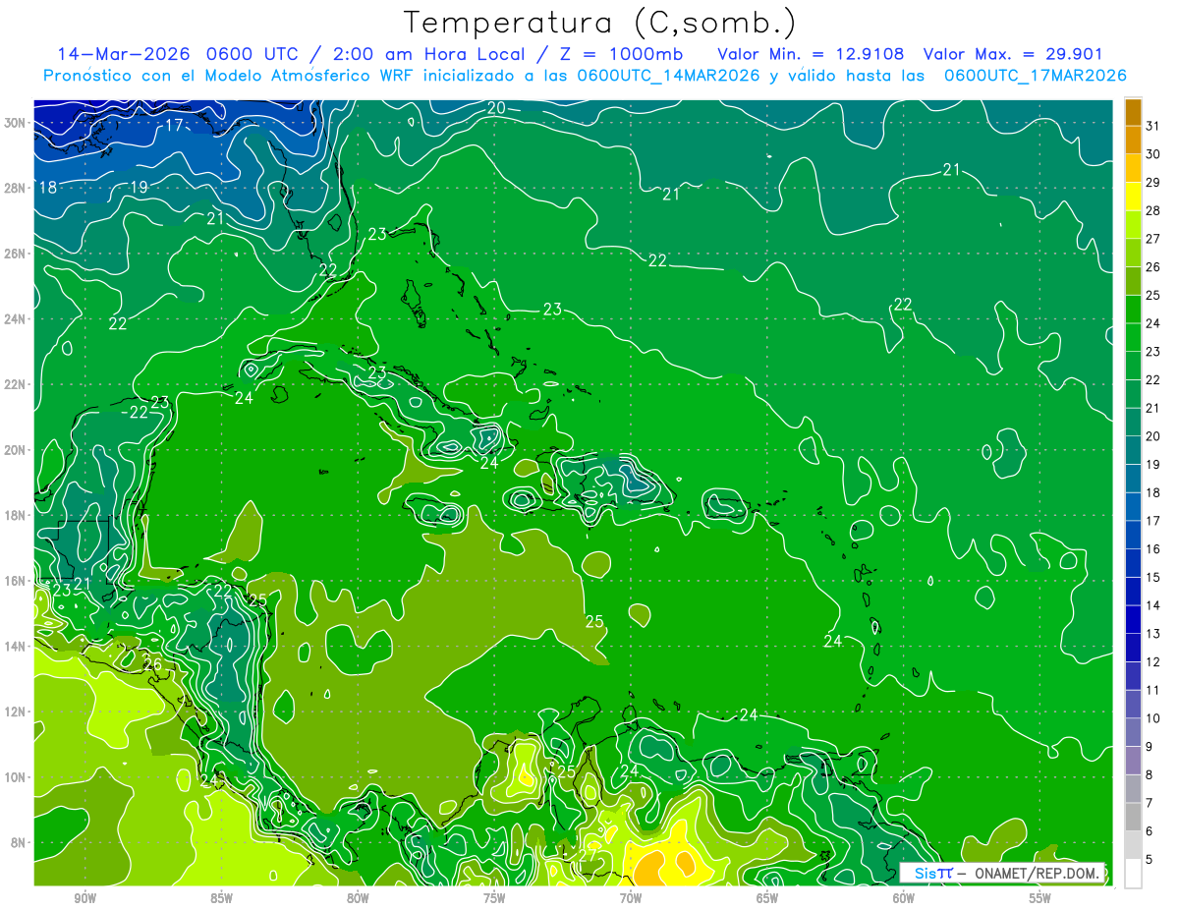1179x911 pixels.
Task: Click the color legend value "9"
Action: coord(1151,747)
